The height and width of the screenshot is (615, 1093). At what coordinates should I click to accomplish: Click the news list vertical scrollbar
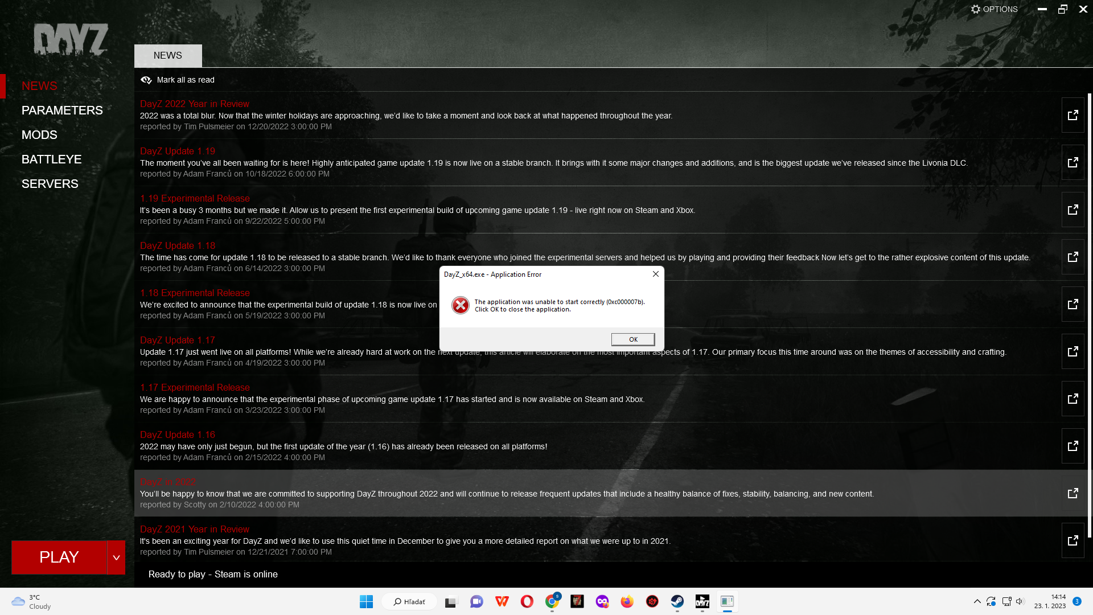pos(1089,315)
